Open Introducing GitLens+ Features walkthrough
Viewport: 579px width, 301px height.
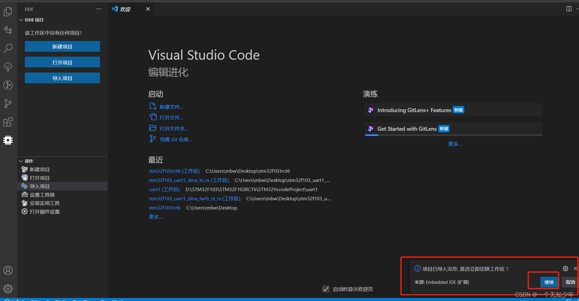click(453, 110)
